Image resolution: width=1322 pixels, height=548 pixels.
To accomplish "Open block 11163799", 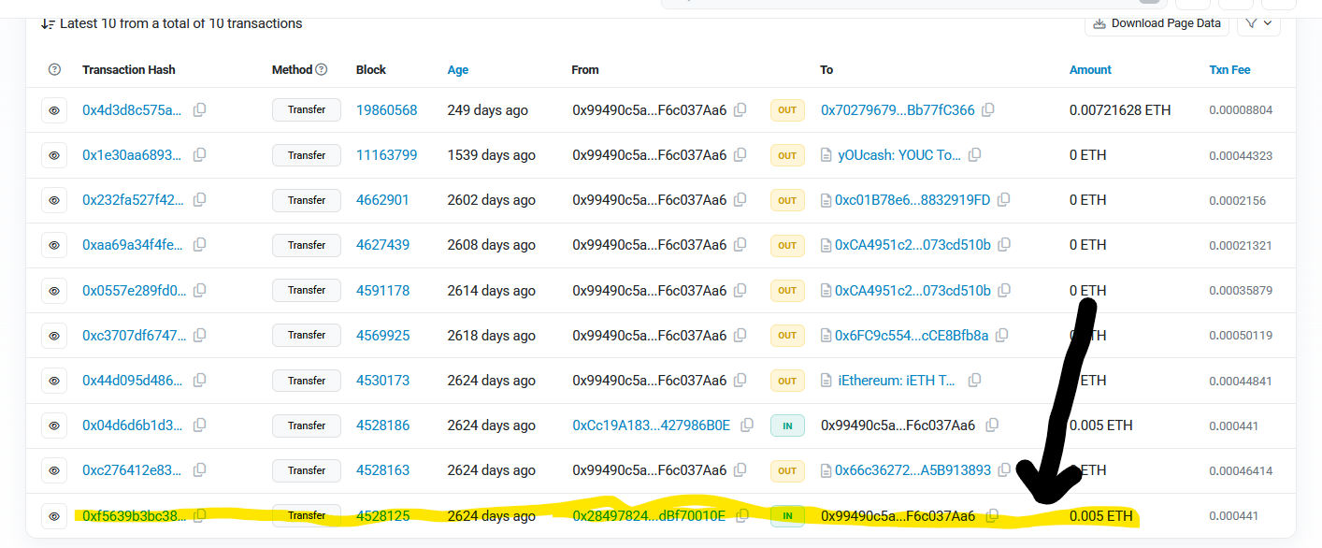I will point(385,155).
